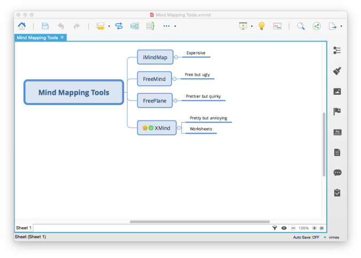This screenshot has width=361, height=258.
Task: Click the Home icon in the toolbar
Action: pyautogui.click(x=22, y=26)
